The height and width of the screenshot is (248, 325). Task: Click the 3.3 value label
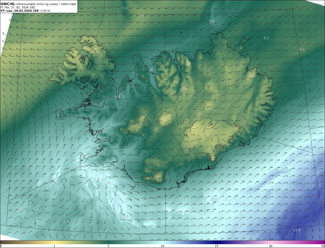click(x=141, y=15)
